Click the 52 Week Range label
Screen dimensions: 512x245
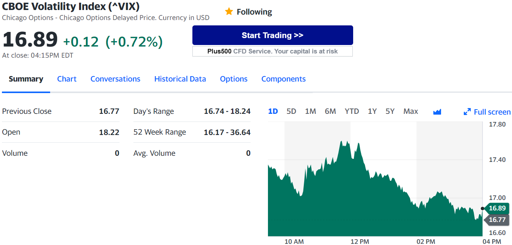pyautogui.click(x=160, y=132)
